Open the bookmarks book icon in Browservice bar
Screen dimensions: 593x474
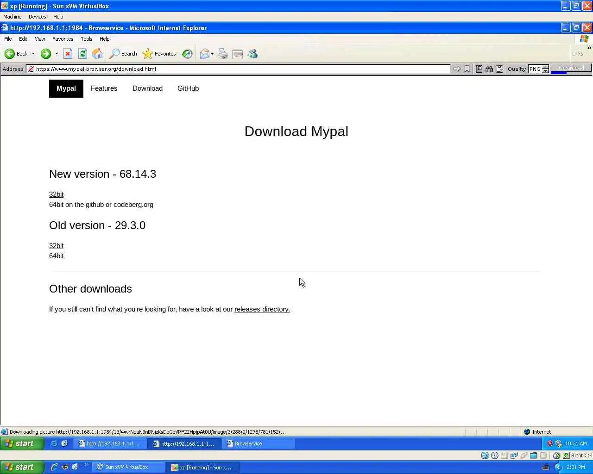[x=479, y=69]
